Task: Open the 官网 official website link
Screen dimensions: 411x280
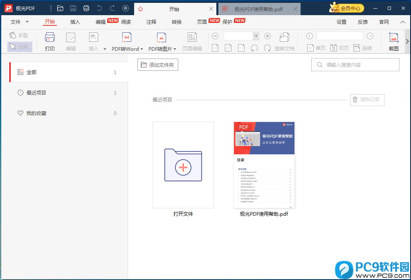Action: (384, 22)
